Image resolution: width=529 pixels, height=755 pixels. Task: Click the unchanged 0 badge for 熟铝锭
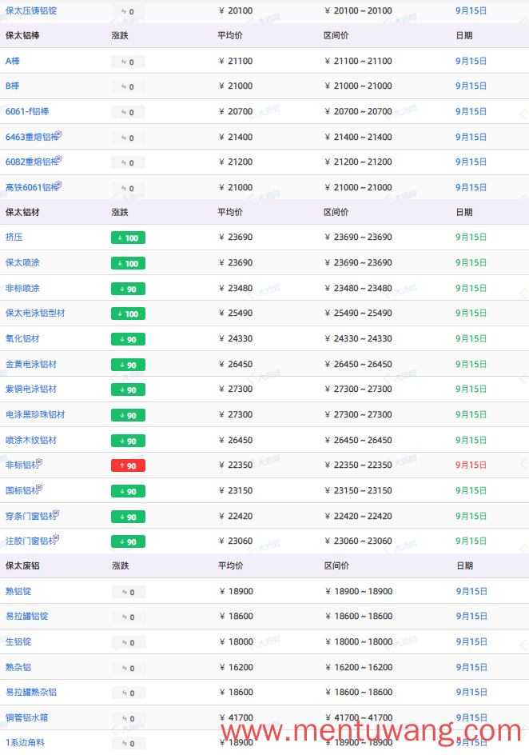coord(129,592)
